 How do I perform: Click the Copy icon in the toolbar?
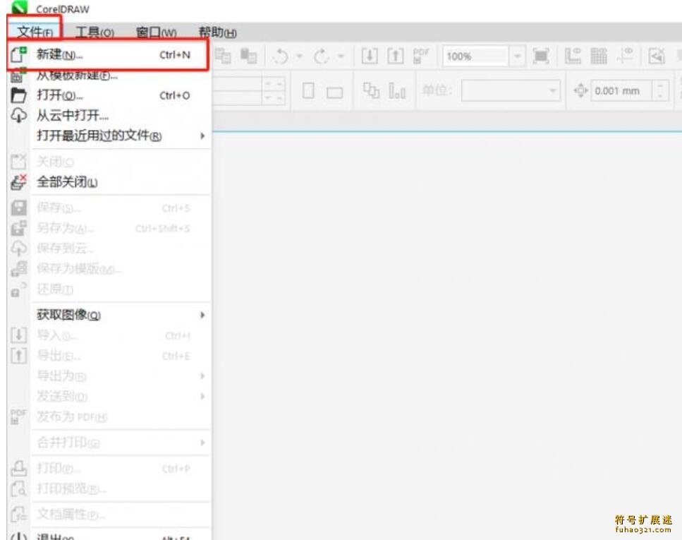click(x=223, y=56)
